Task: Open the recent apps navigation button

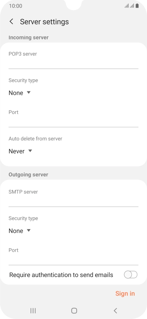Action: tap(33, 310)
